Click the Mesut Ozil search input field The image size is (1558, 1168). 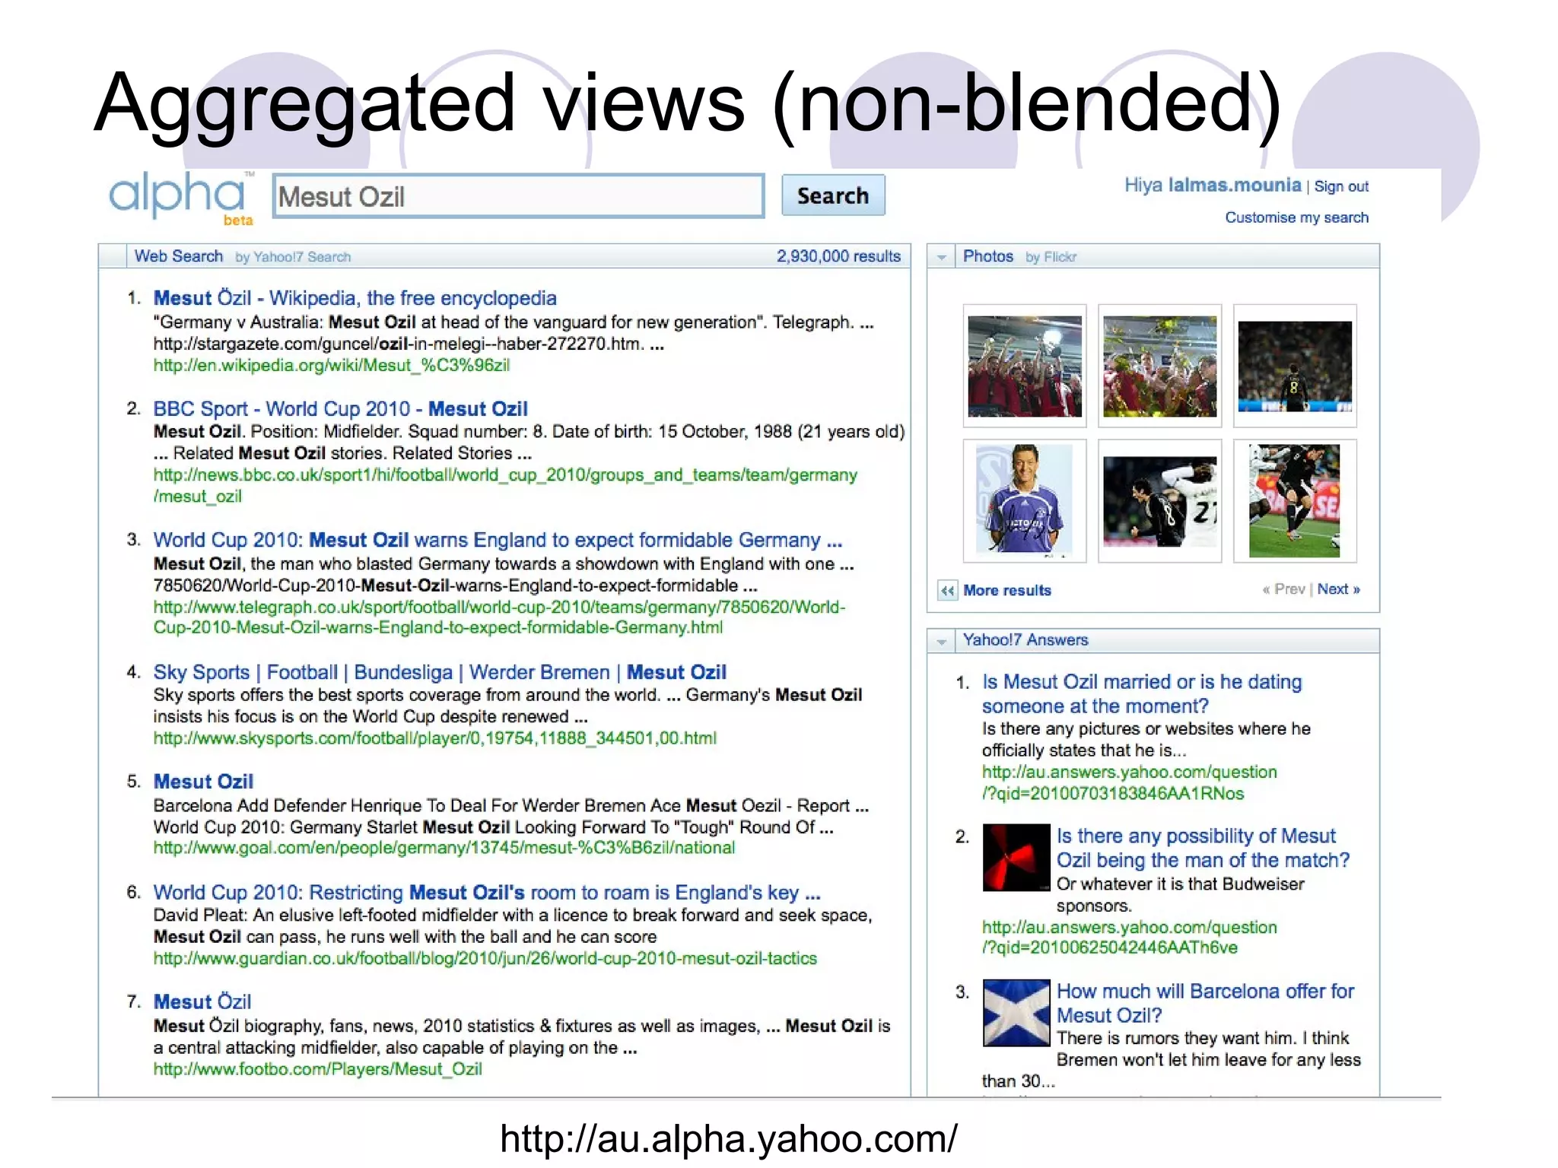tap(518, 196)
